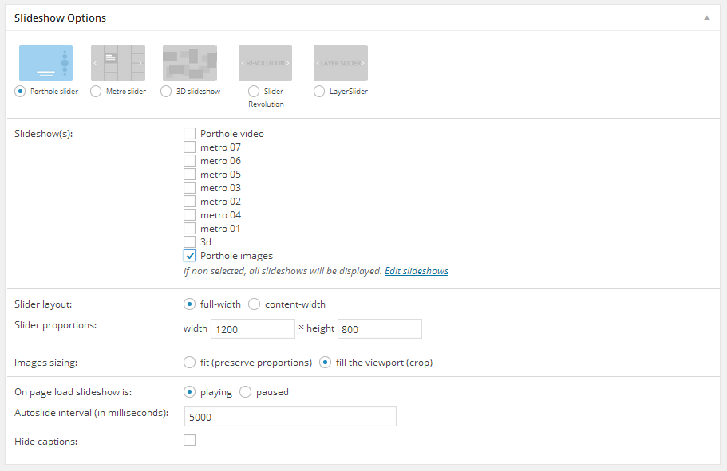Viewport: 727px width, 471px height.
Task: Click the slider width input field
Action: [x=252, y=329]
